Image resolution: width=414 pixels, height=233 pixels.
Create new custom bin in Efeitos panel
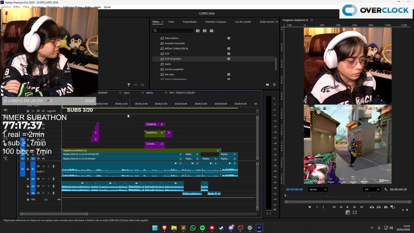[267, 85]
